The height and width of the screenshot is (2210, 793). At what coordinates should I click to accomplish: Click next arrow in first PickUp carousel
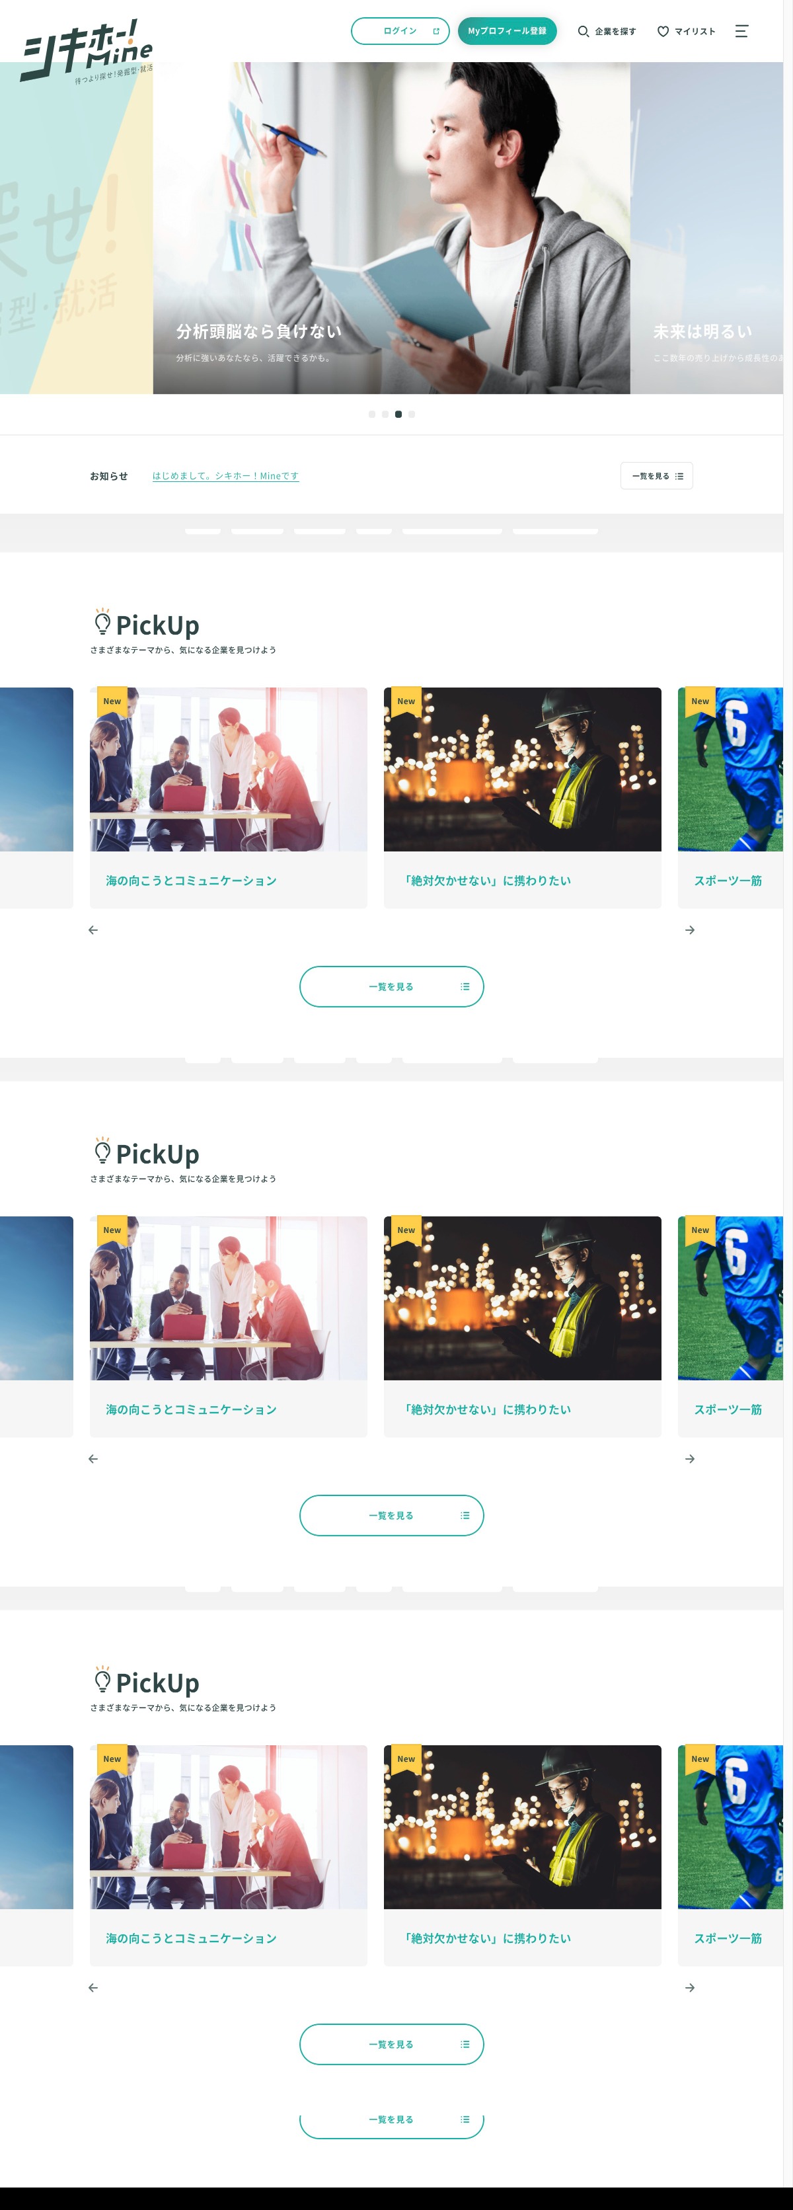[x=690, y=930]
